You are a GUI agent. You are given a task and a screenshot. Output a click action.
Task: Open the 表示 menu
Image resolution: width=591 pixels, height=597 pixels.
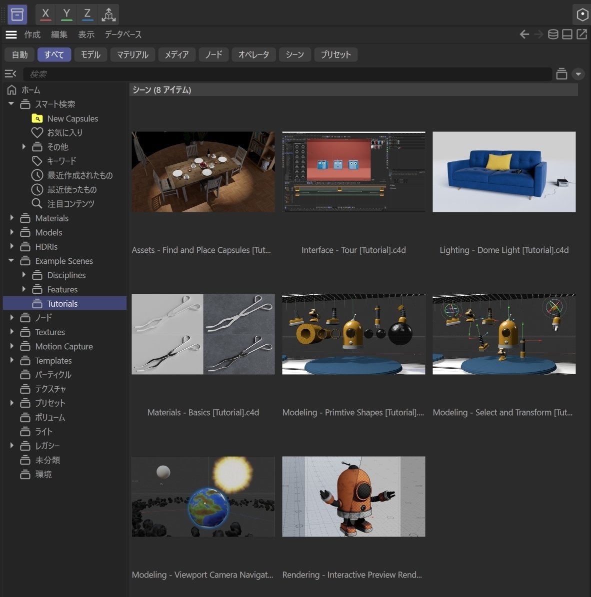[86, 34]
